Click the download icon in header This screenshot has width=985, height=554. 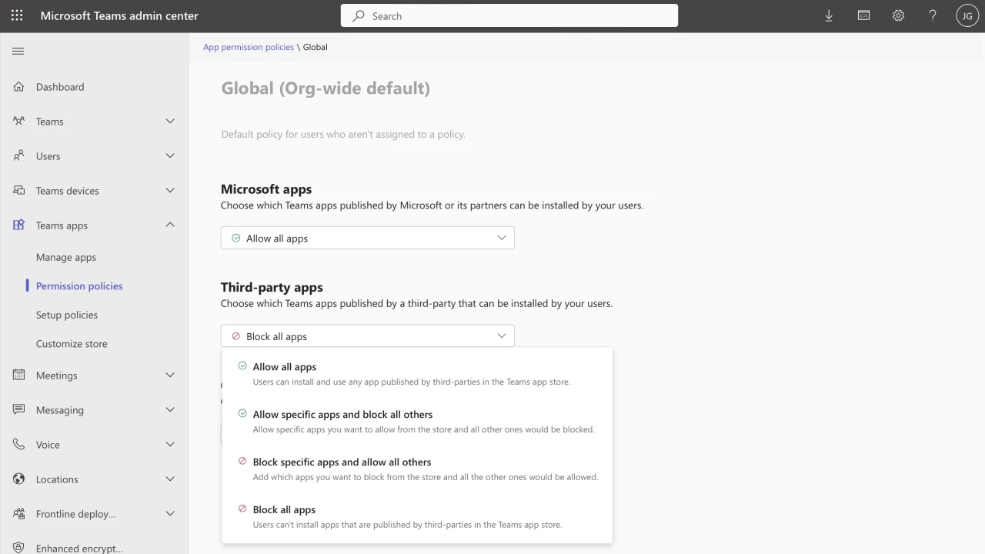point(829,15)
